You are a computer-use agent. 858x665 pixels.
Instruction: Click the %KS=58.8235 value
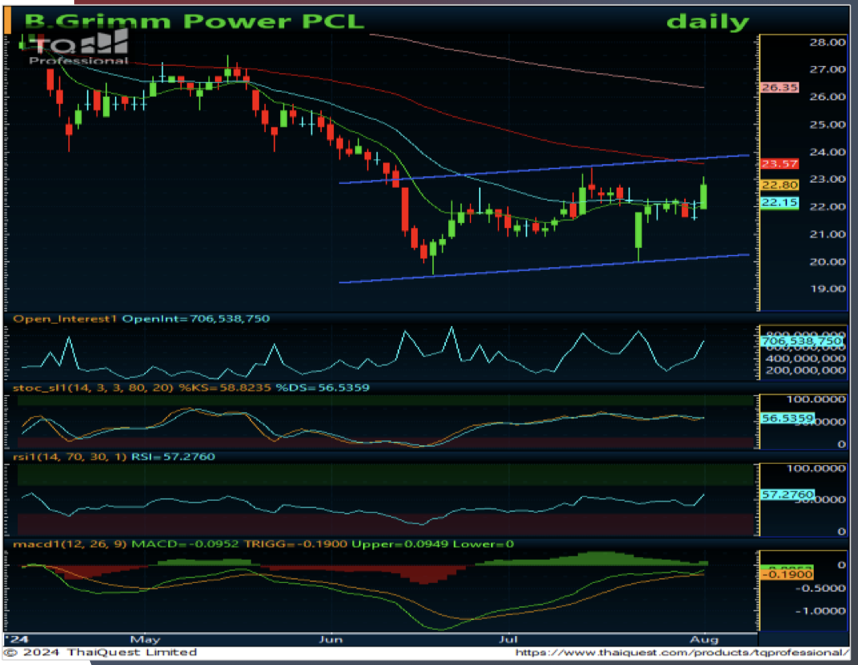[x=225, y=388]
